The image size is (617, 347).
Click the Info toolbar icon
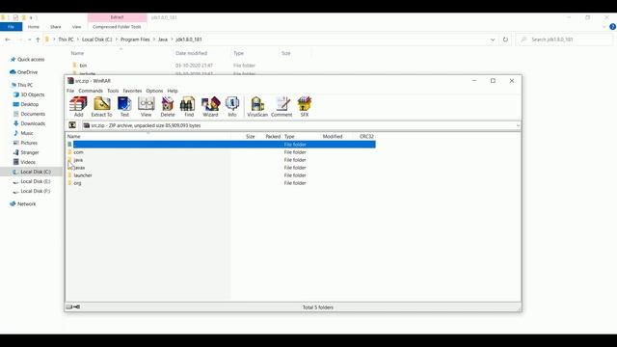pyautogui.click(x=232, y=107)
